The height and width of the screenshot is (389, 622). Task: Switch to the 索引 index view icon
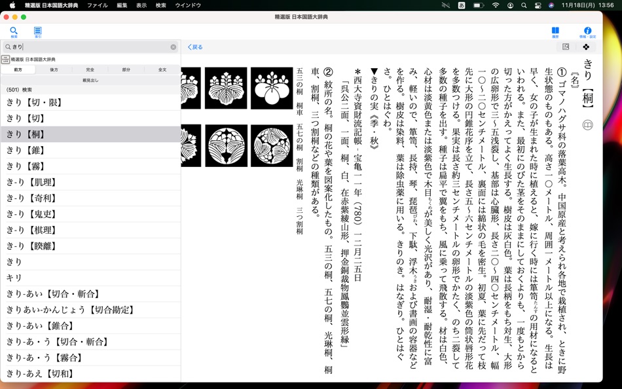coord(39,29)
